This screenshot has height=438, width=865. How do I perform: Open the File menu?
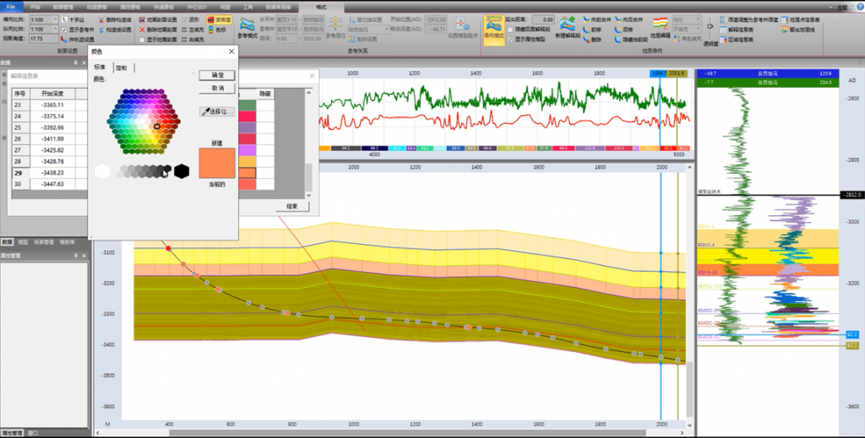pyautogui.click(x=11, y=7)
